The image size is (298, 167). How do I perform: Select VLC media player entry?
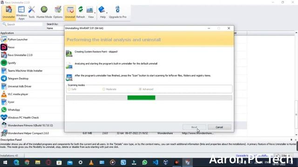18,94
